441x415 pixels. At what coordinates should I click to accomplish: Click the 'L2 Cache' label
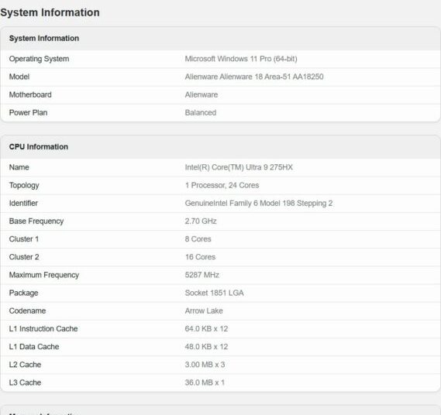[x=25, y=365]
